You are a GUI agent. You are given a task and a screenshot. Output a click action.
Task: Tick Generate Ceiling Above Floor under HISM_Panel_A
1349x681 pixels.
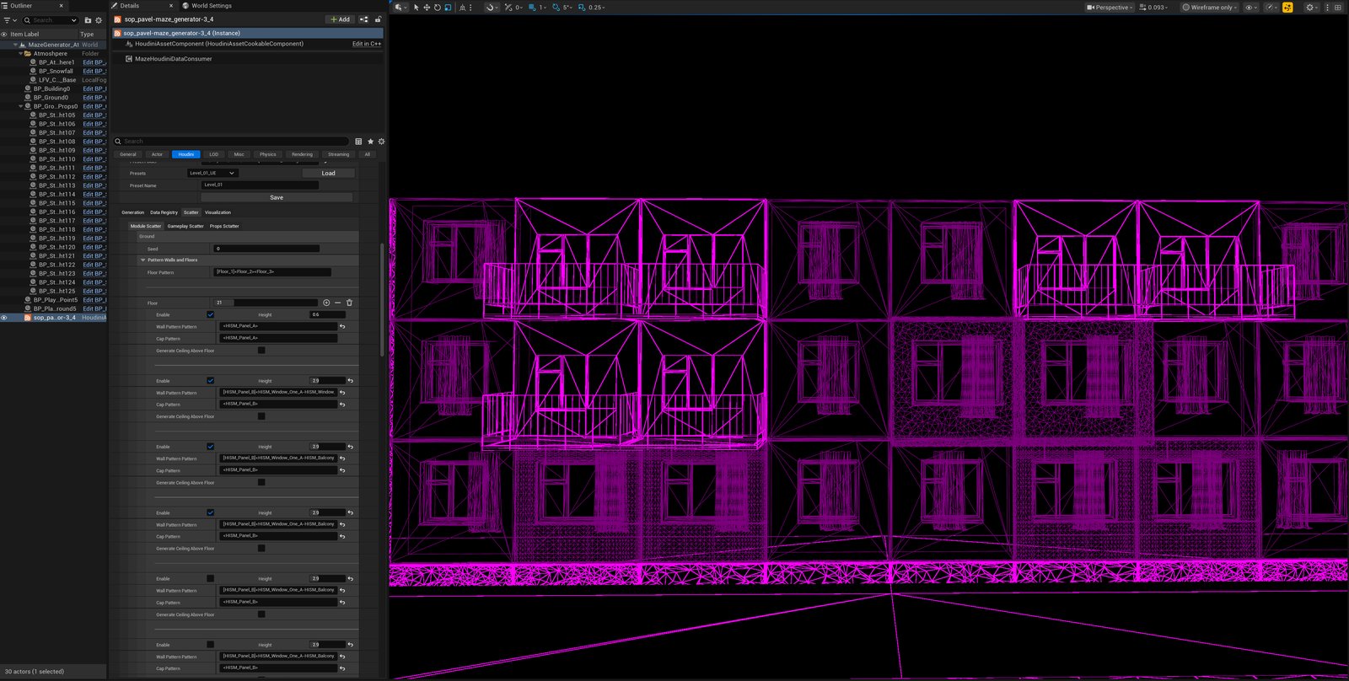click(261, 350)
